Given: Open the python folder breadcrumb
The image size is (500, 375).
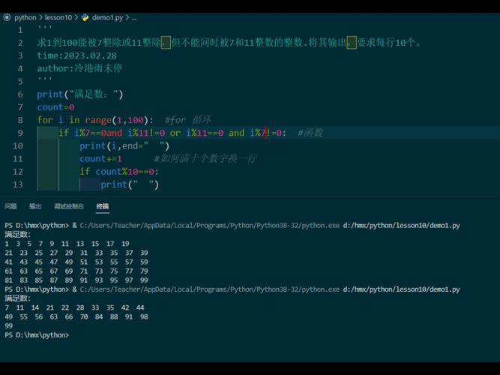Looking at the screenshot, I should (x=25, y=17).
